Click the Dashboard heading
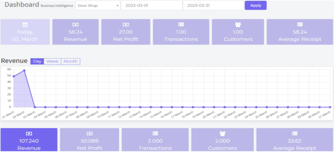 point(22,5)
